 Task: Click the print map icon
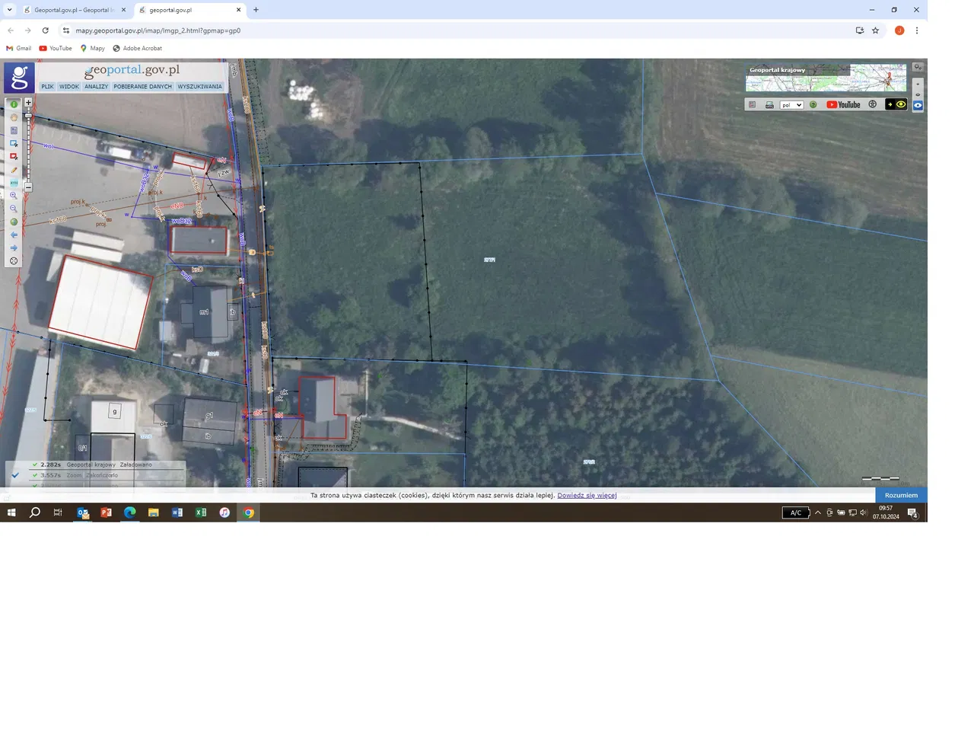(769, 105)
